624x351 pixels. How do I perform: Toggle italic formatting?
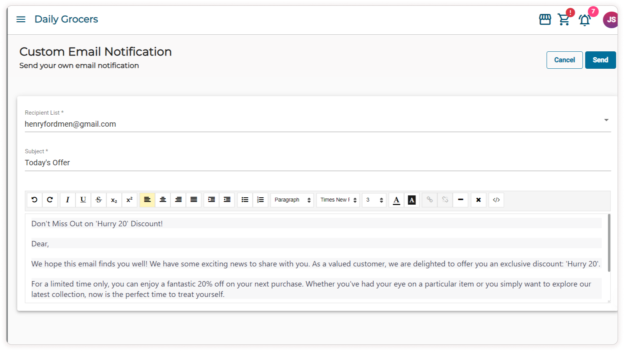(x=68, y=200)
